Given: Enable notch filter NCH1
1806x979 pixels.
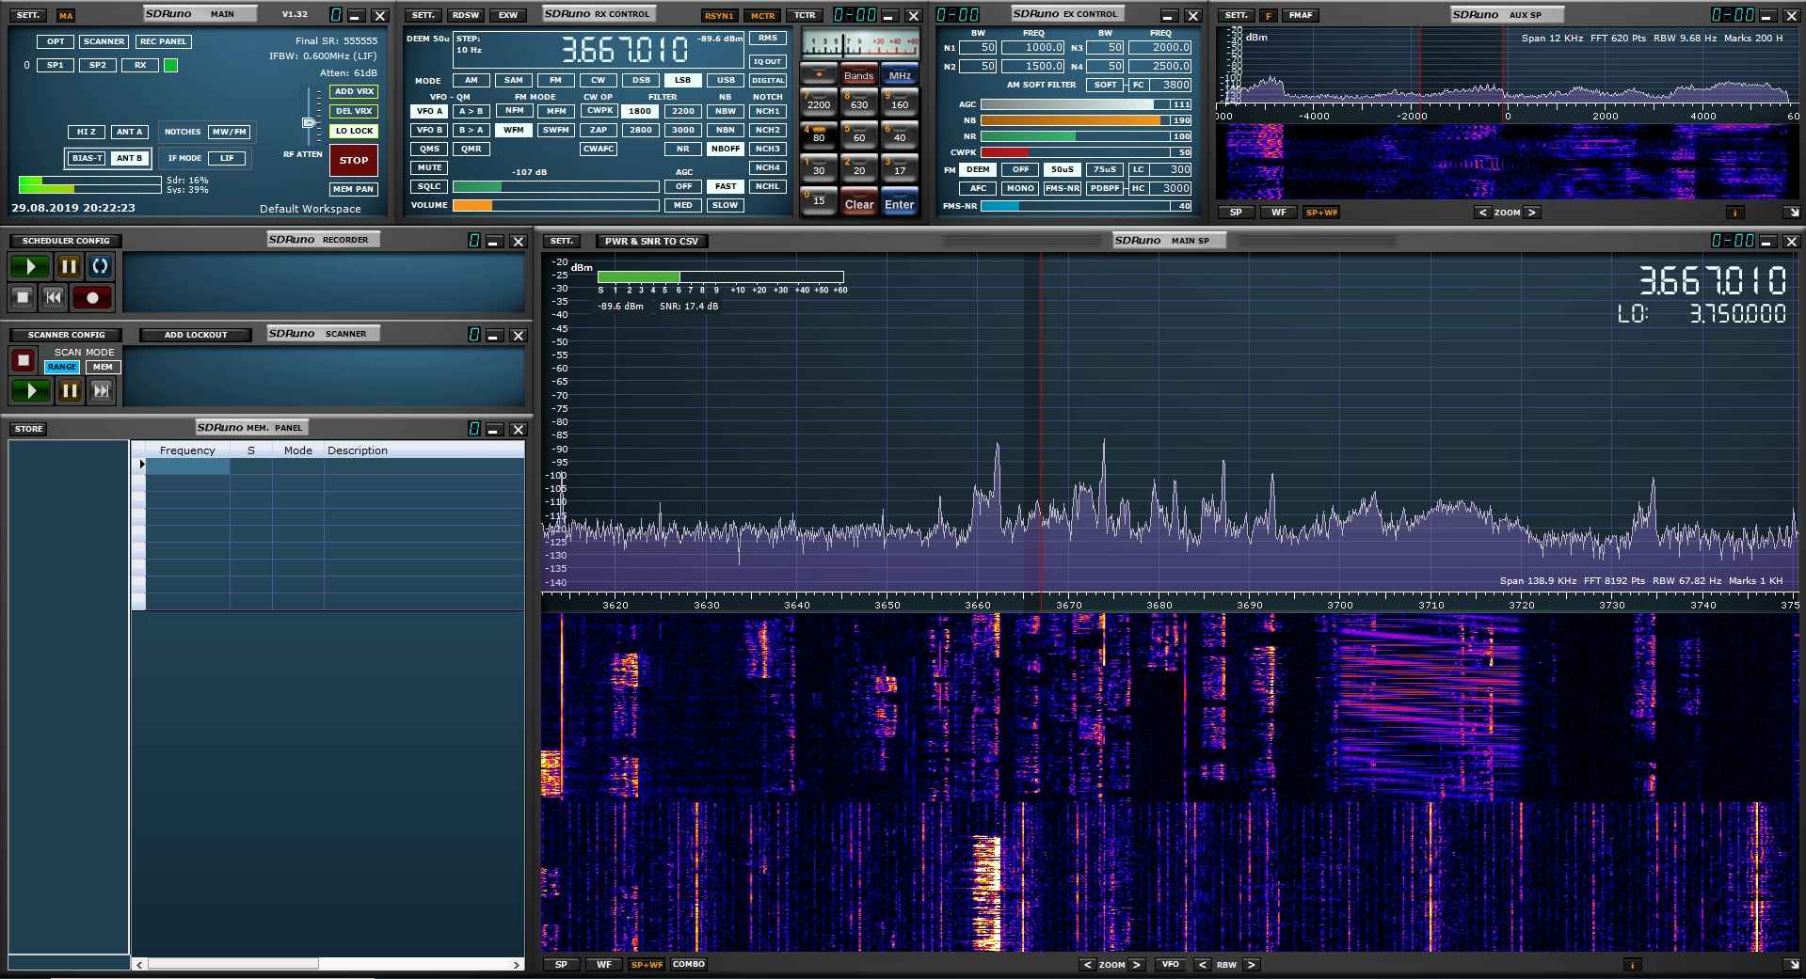Looking at the screenshot, I should click(768, 111).
